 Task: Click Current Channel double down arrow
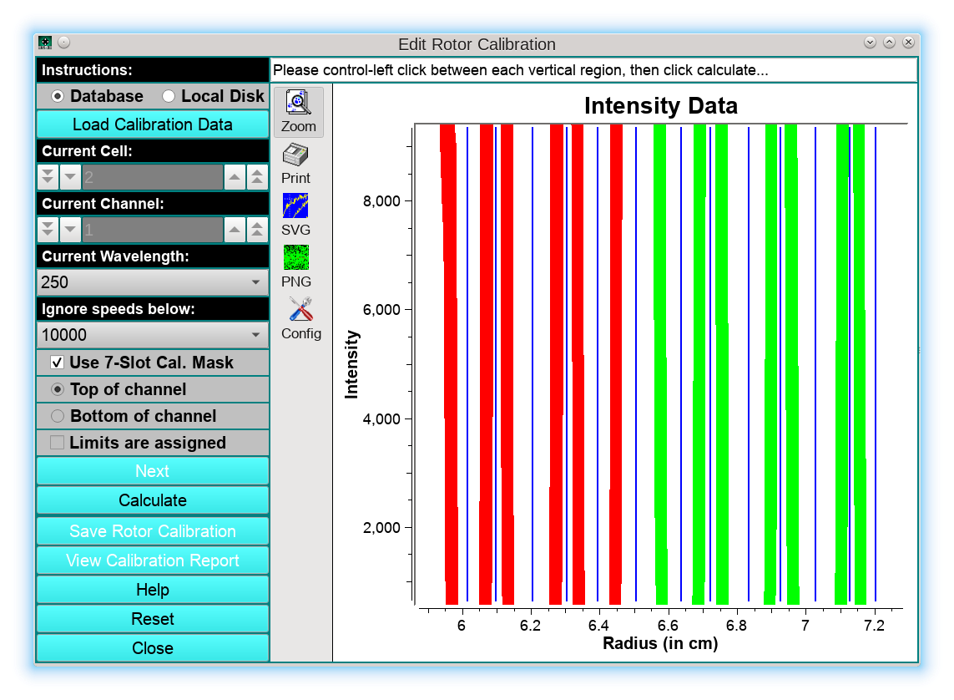point(48,230)
